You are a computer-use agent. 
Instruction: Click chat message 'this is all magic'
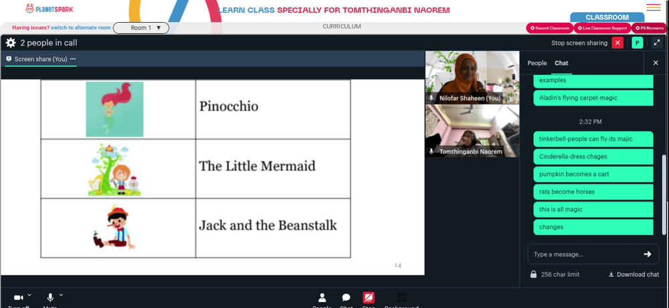click(593, 210)
